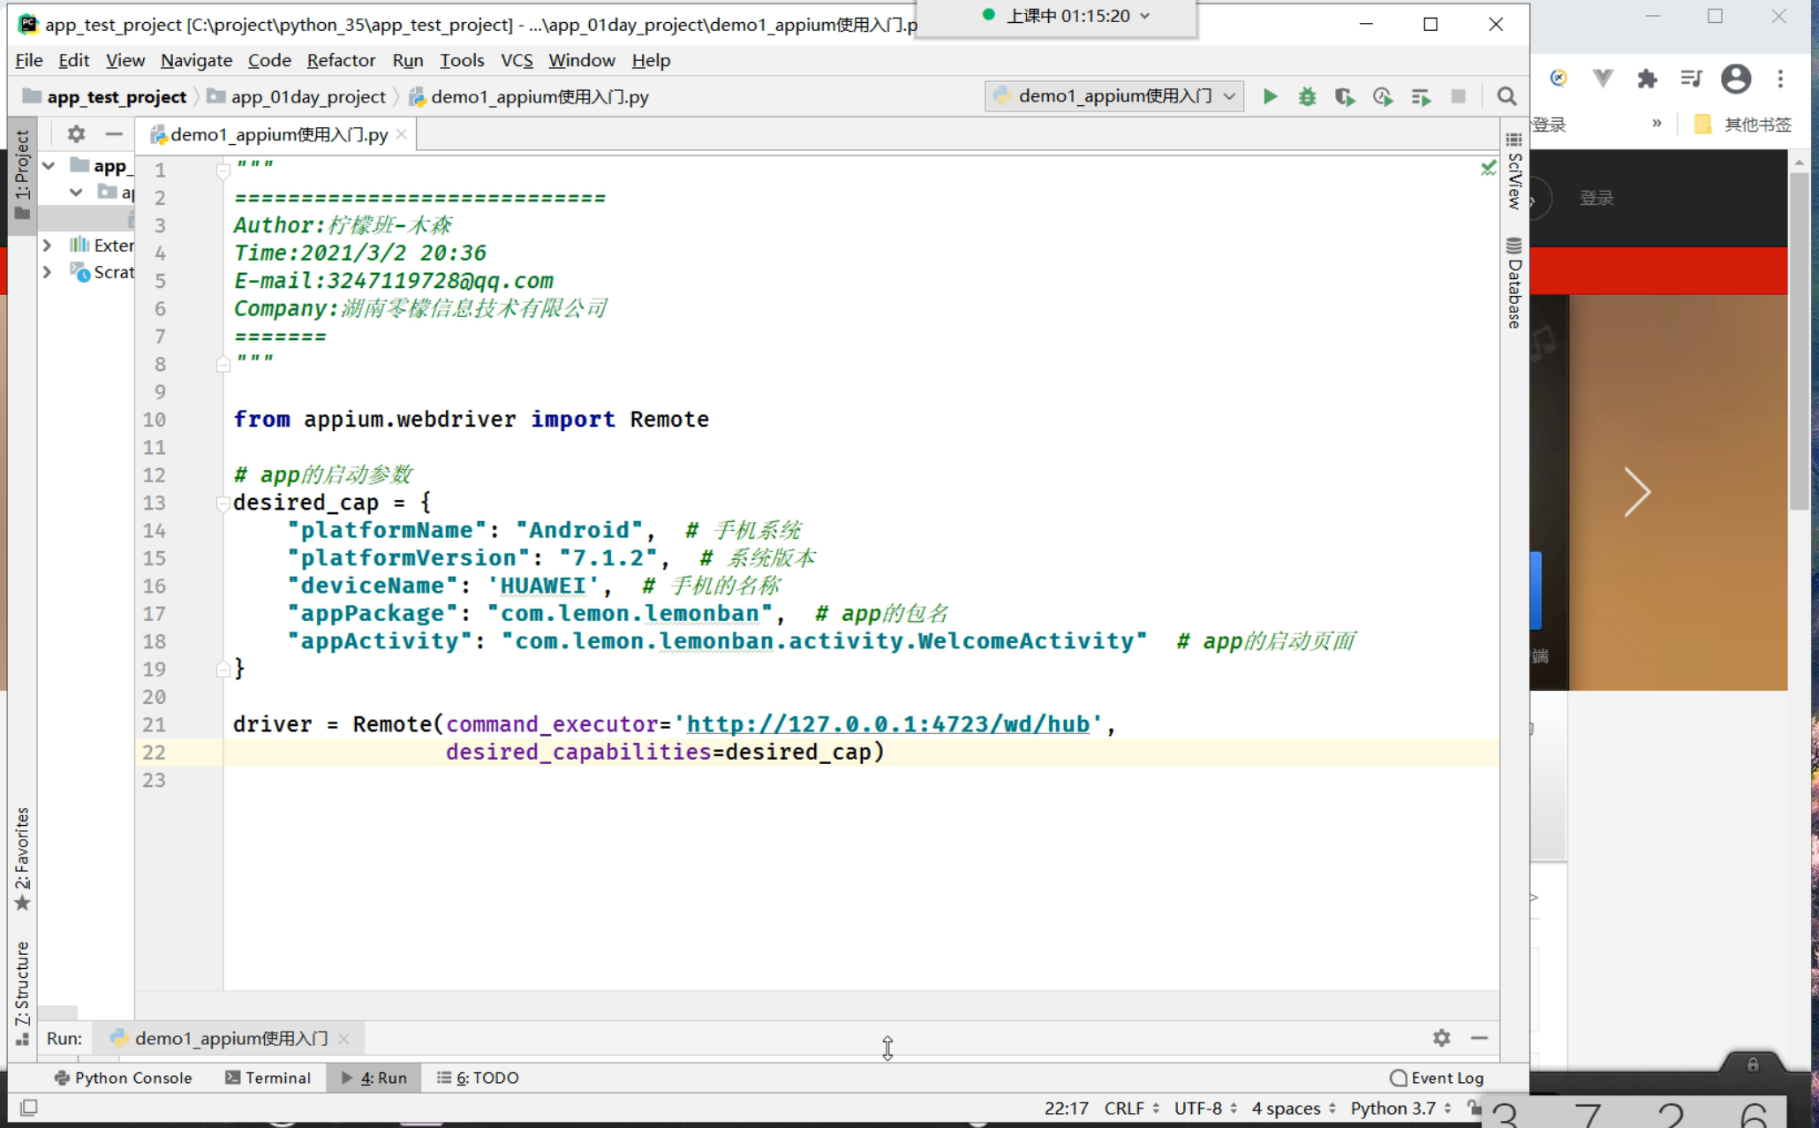
Task: Run with Coverage icon in toolbar
Action: tap(1345, 96)
